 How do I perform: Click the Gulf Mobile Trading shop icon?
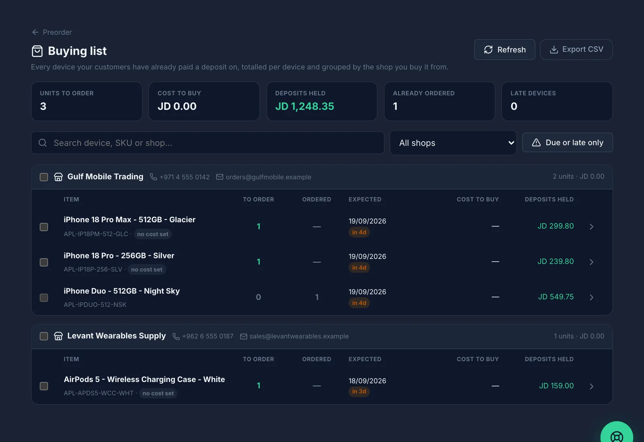(x=58, y=177)
